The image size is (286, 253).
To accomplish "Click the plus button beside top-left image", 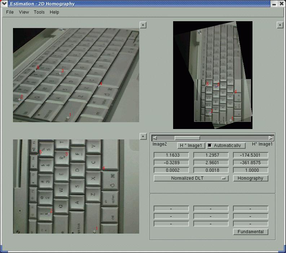I will (x=143, y=25).
